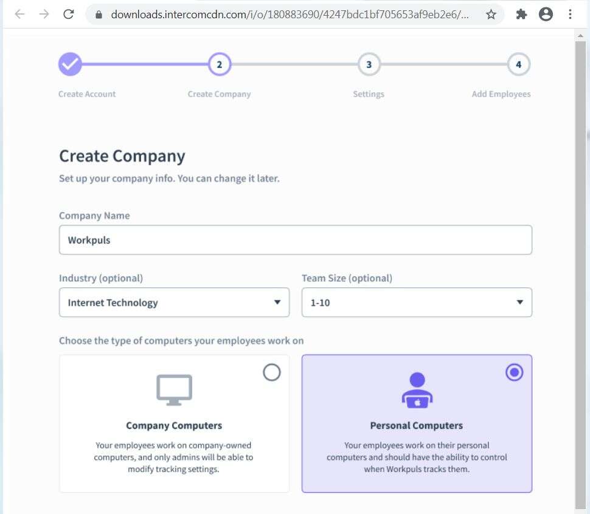The height and width of the screenshot is (514, 590).
Task: Reload the current page
Action: [x=69, y=14]
